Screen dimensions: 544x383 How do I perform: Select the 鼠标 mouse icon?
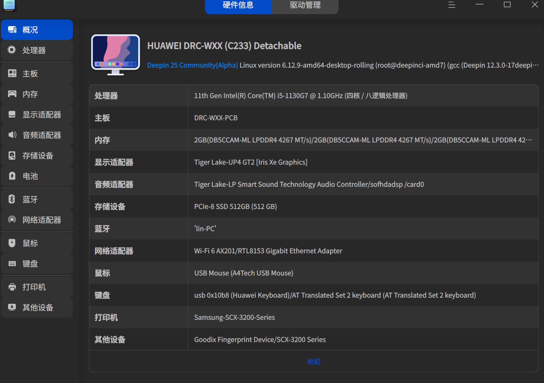12,243
